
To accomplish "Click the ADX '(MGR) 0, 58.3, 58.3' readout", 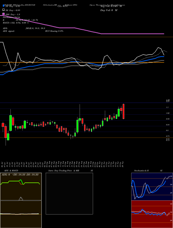I will click(x=35, y=28).
